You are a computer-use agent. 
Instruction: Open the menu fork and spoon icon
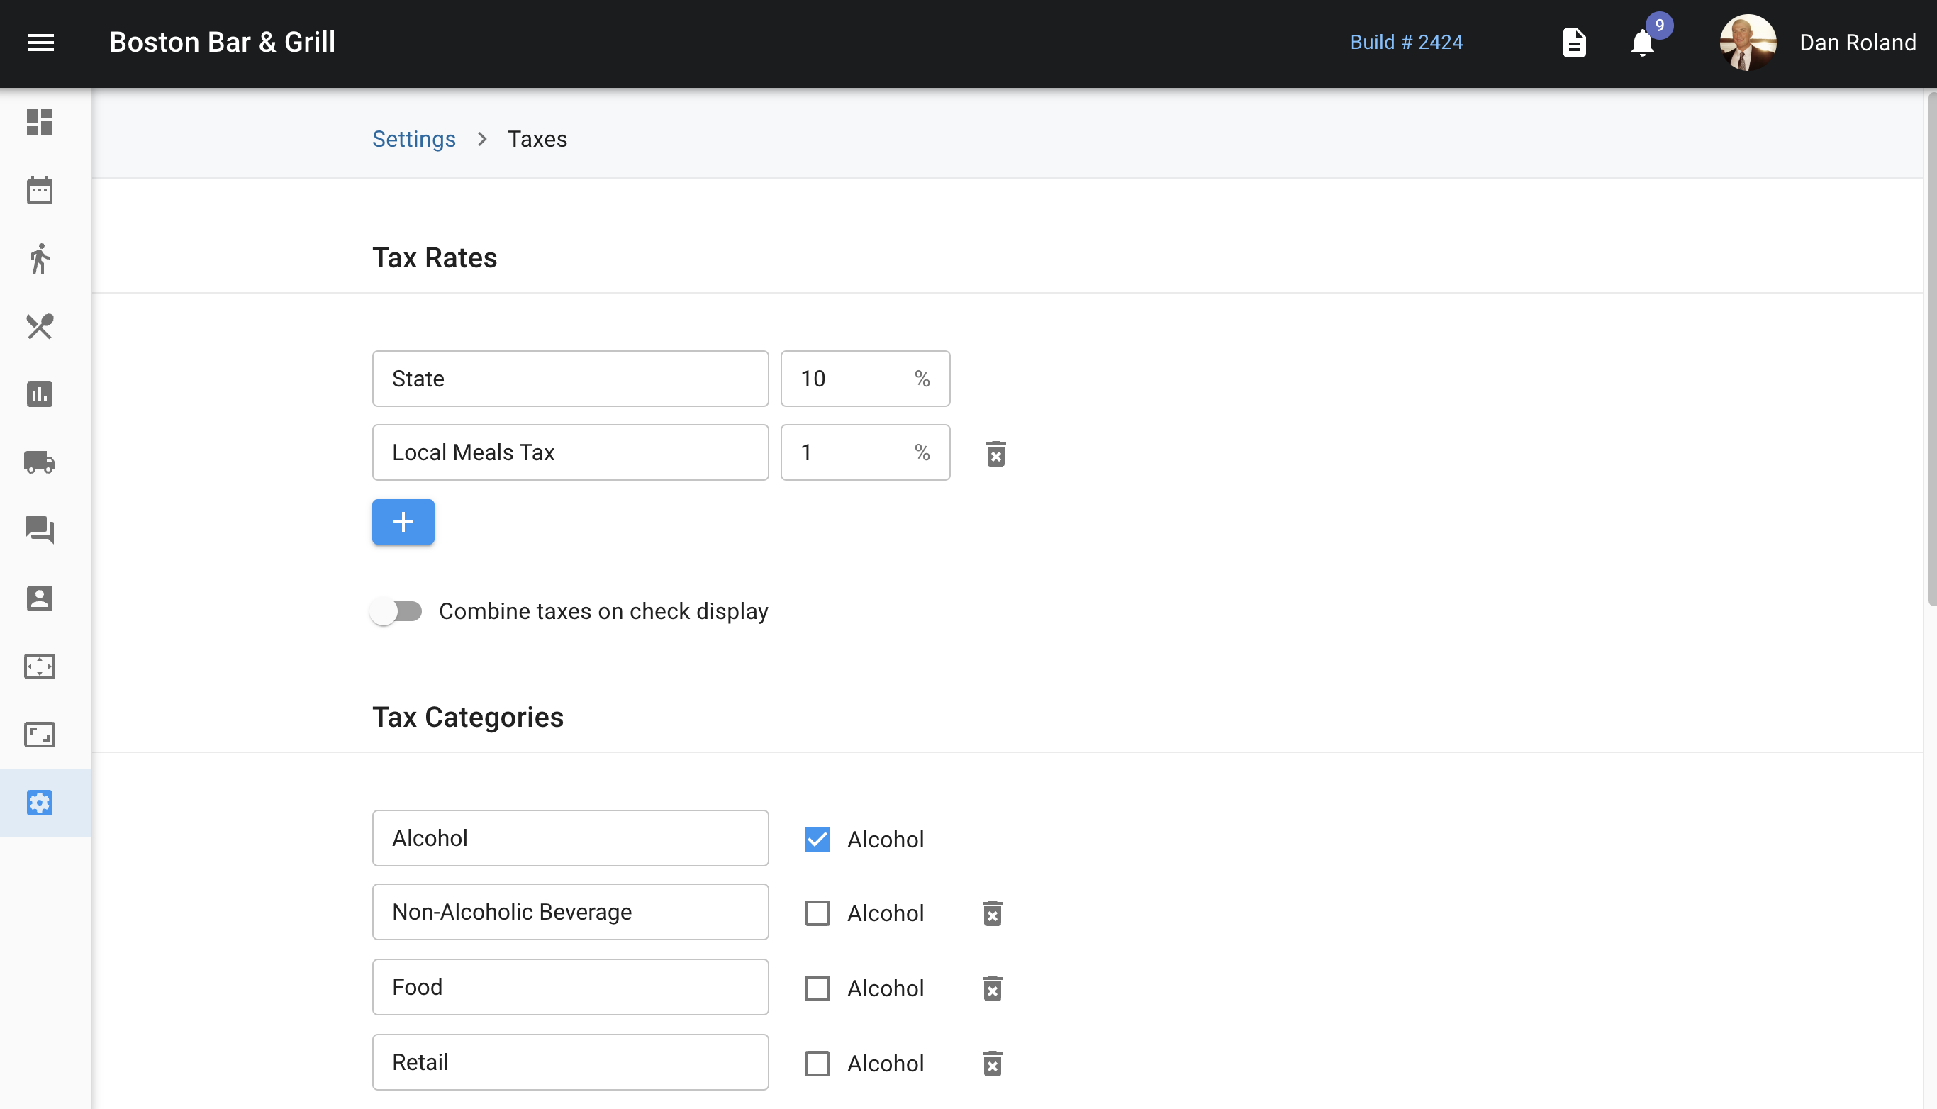(x=40, y=326)
